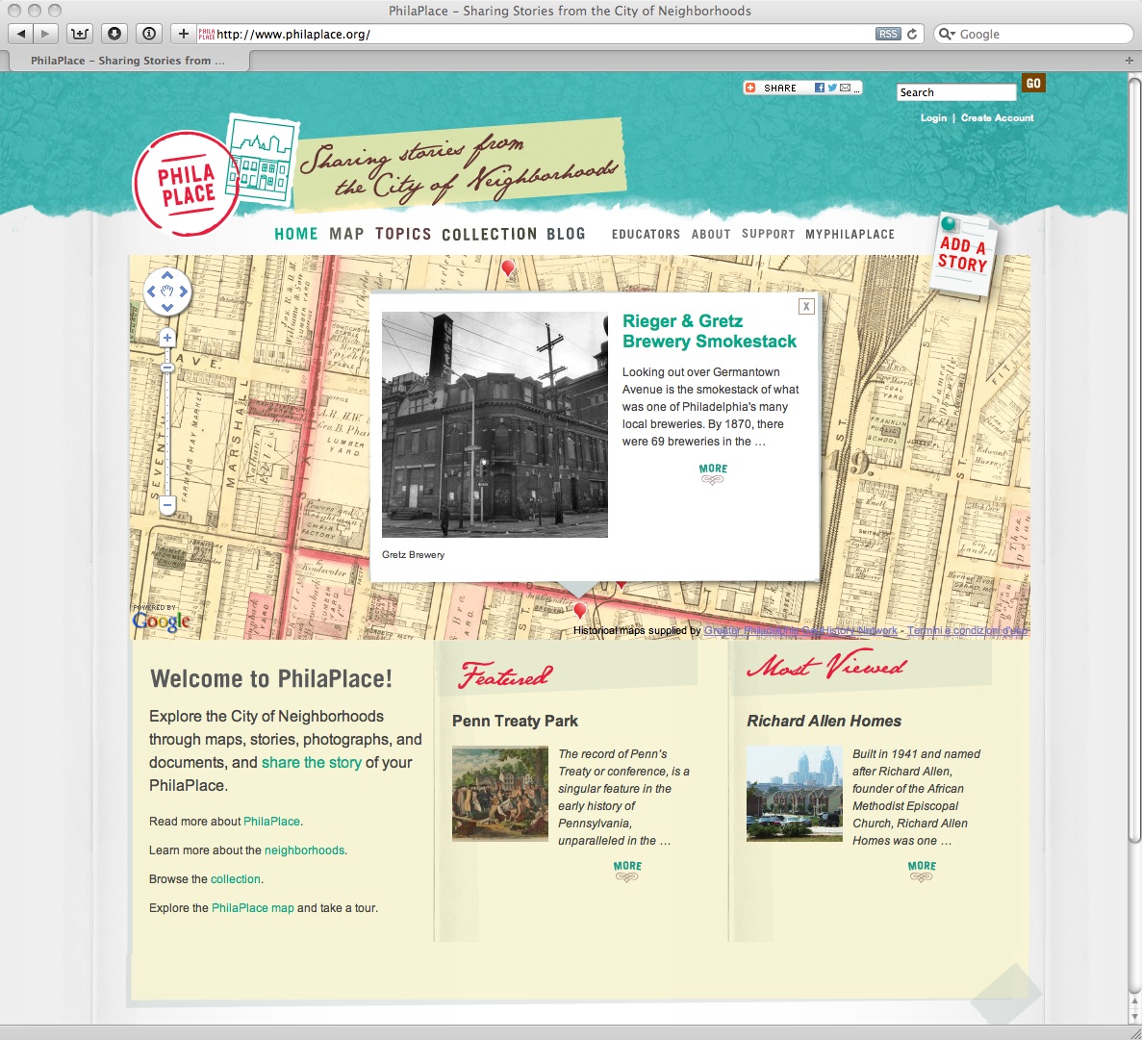Click the PhilaPlace map link

pyautogui.click(x=253, y=908)
